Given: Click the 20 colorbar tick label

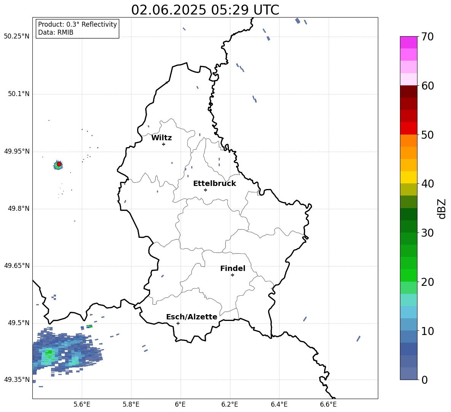Looking at the screenshot, I should click(427, 282).
